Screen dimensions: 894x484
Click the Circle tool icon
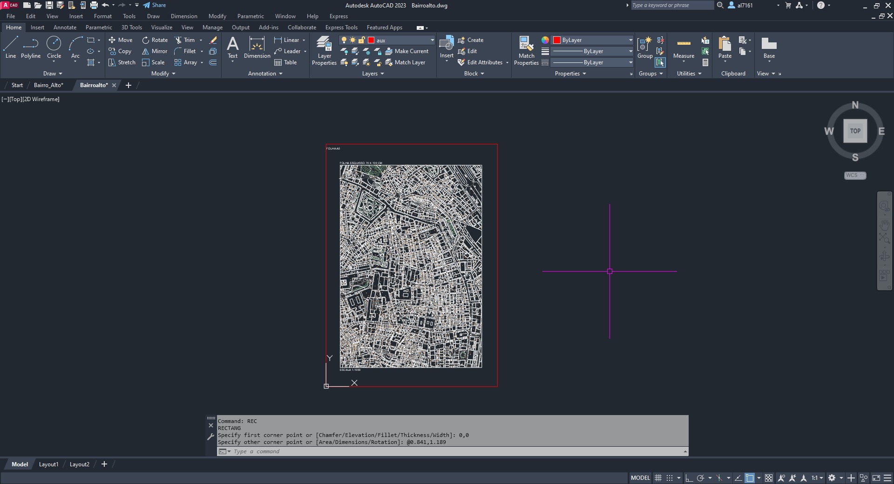(54, 44)
